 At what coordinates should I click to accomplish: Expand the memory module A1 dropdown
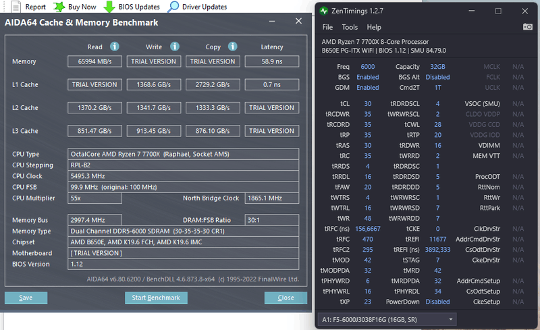click(450, 320)
